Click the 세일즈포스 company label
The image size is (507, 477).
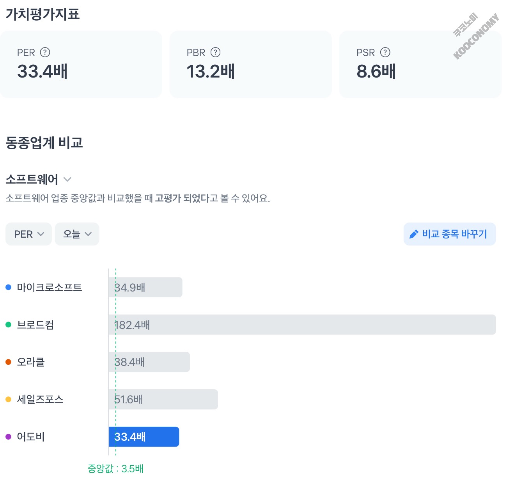[40, 399]
